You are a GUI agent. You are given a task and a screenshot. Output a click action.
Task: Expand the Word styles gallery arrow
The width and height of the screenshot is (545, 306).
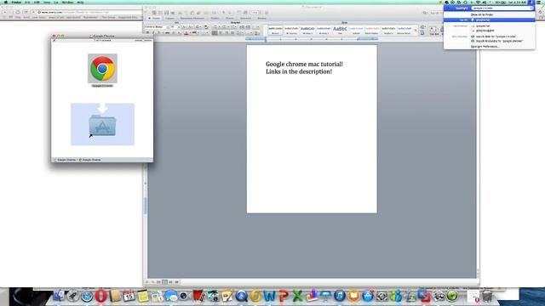point(416,31)
